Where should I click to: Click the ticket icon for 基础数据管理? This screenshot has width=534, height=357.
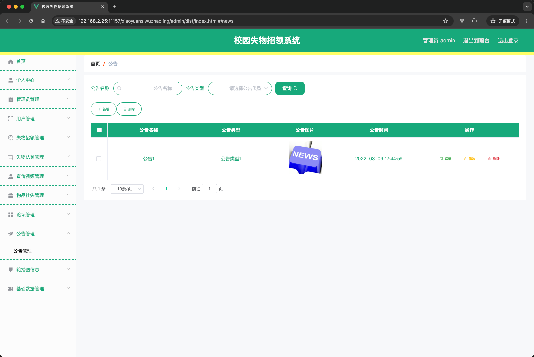[11, 289]
